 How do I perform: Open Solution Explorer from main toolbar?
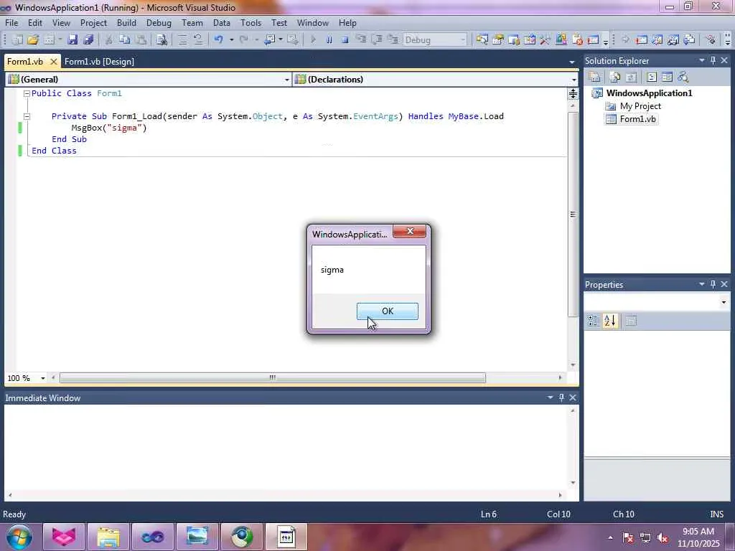[x=482, y=40]
